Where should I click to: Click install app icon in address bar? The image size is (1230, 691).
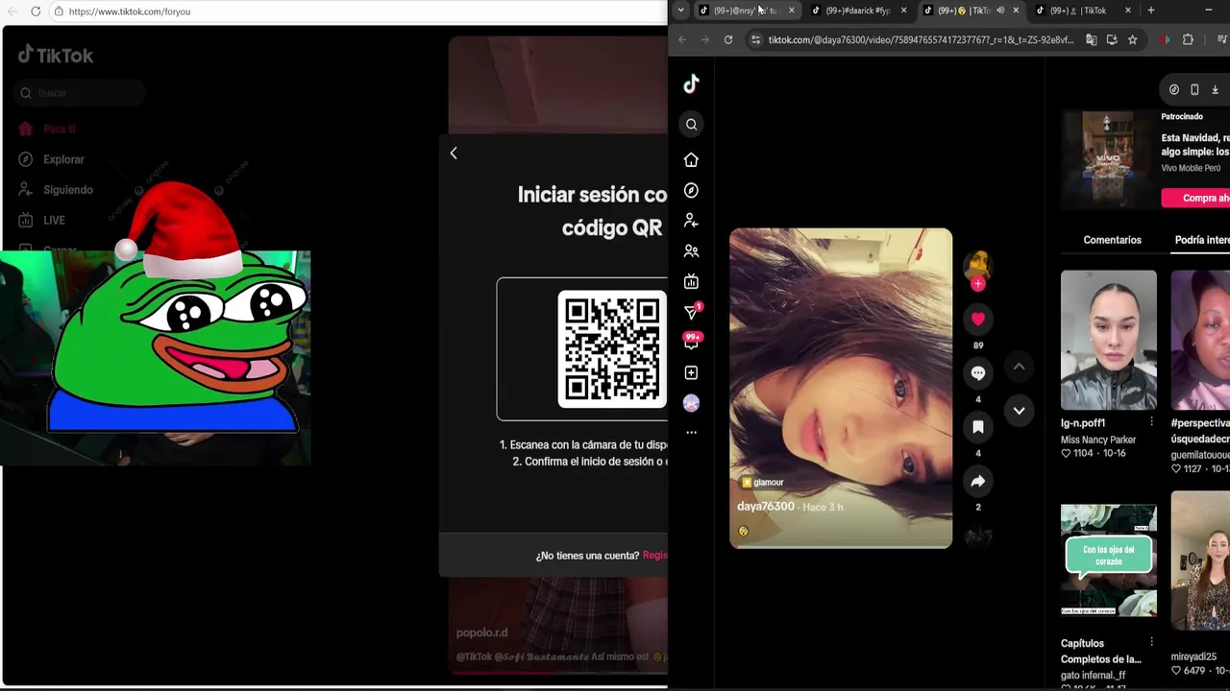1112,39
